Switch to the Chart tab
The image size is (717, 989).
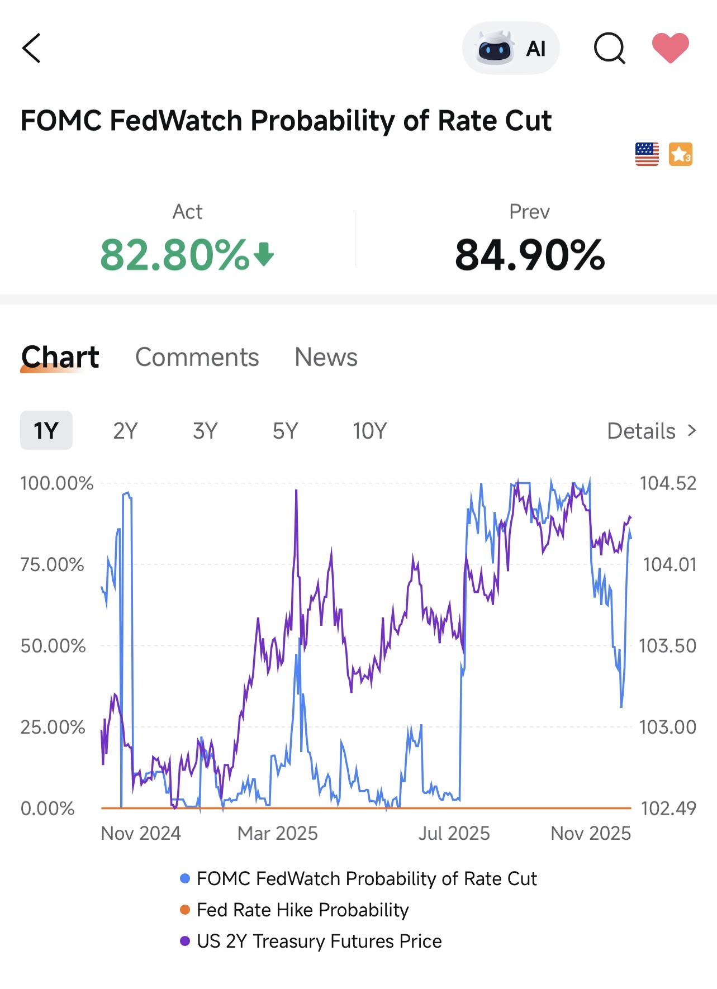coord(60,358)
